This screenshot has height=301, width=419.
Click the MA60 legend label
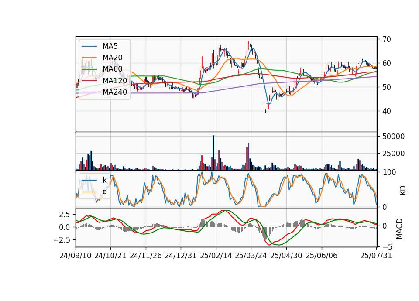click(112, 69)
